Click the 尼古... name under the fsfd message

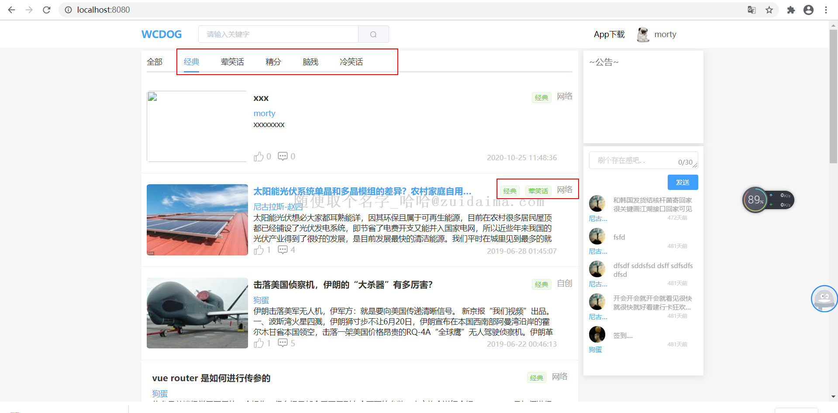tap(598, 251)
